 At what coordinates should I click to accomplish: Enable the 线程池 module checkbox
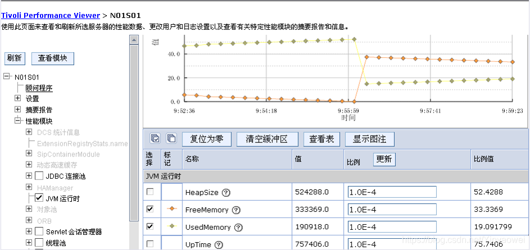(39, 243)
